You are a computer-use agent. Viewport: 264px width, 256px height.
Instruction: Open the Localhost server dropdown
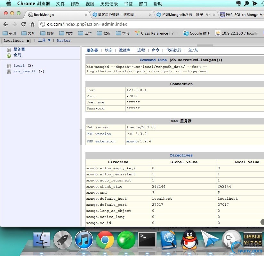[16, 41]
